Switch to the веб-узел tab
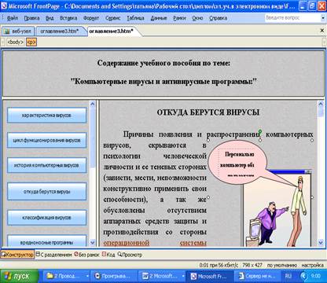Screen dimensions: 327x283 18,31
